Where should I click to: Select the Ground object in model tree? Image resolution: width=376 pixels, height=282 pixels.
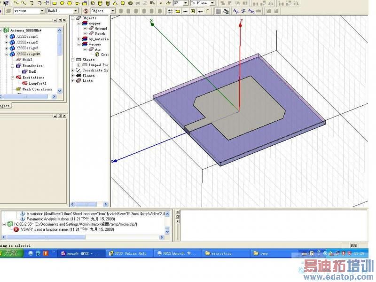coord(101,28)
